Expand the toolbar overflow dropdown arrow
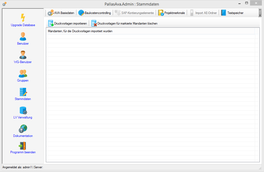The image size is (264, 172). [260, 15]
